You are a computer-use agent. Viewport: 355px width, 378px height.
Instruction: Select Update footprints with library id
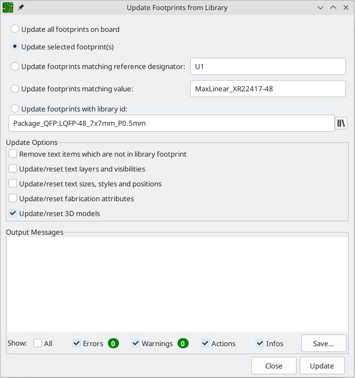tap(15, 109)
